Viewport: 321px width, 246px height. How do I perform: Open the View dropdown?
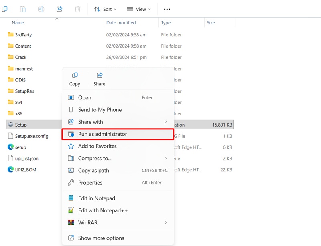(139, 9)
